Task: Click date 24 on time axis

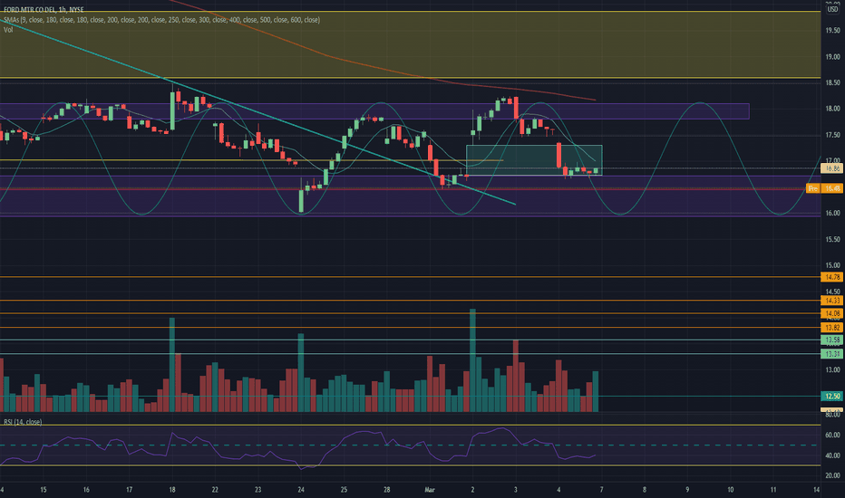Action: click(x=301, y=490)
